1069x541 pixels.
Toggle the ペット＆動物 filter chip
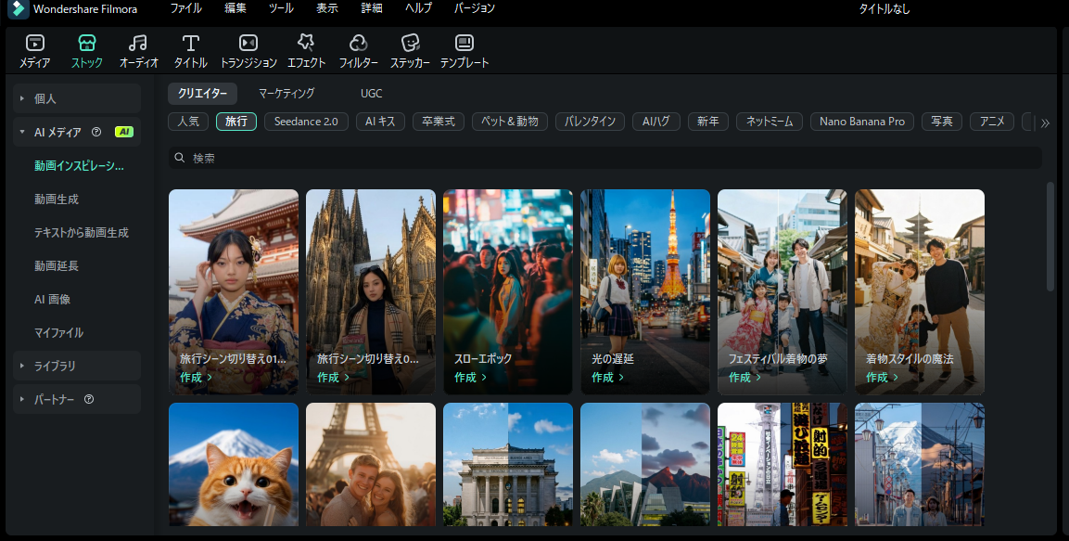509,122
